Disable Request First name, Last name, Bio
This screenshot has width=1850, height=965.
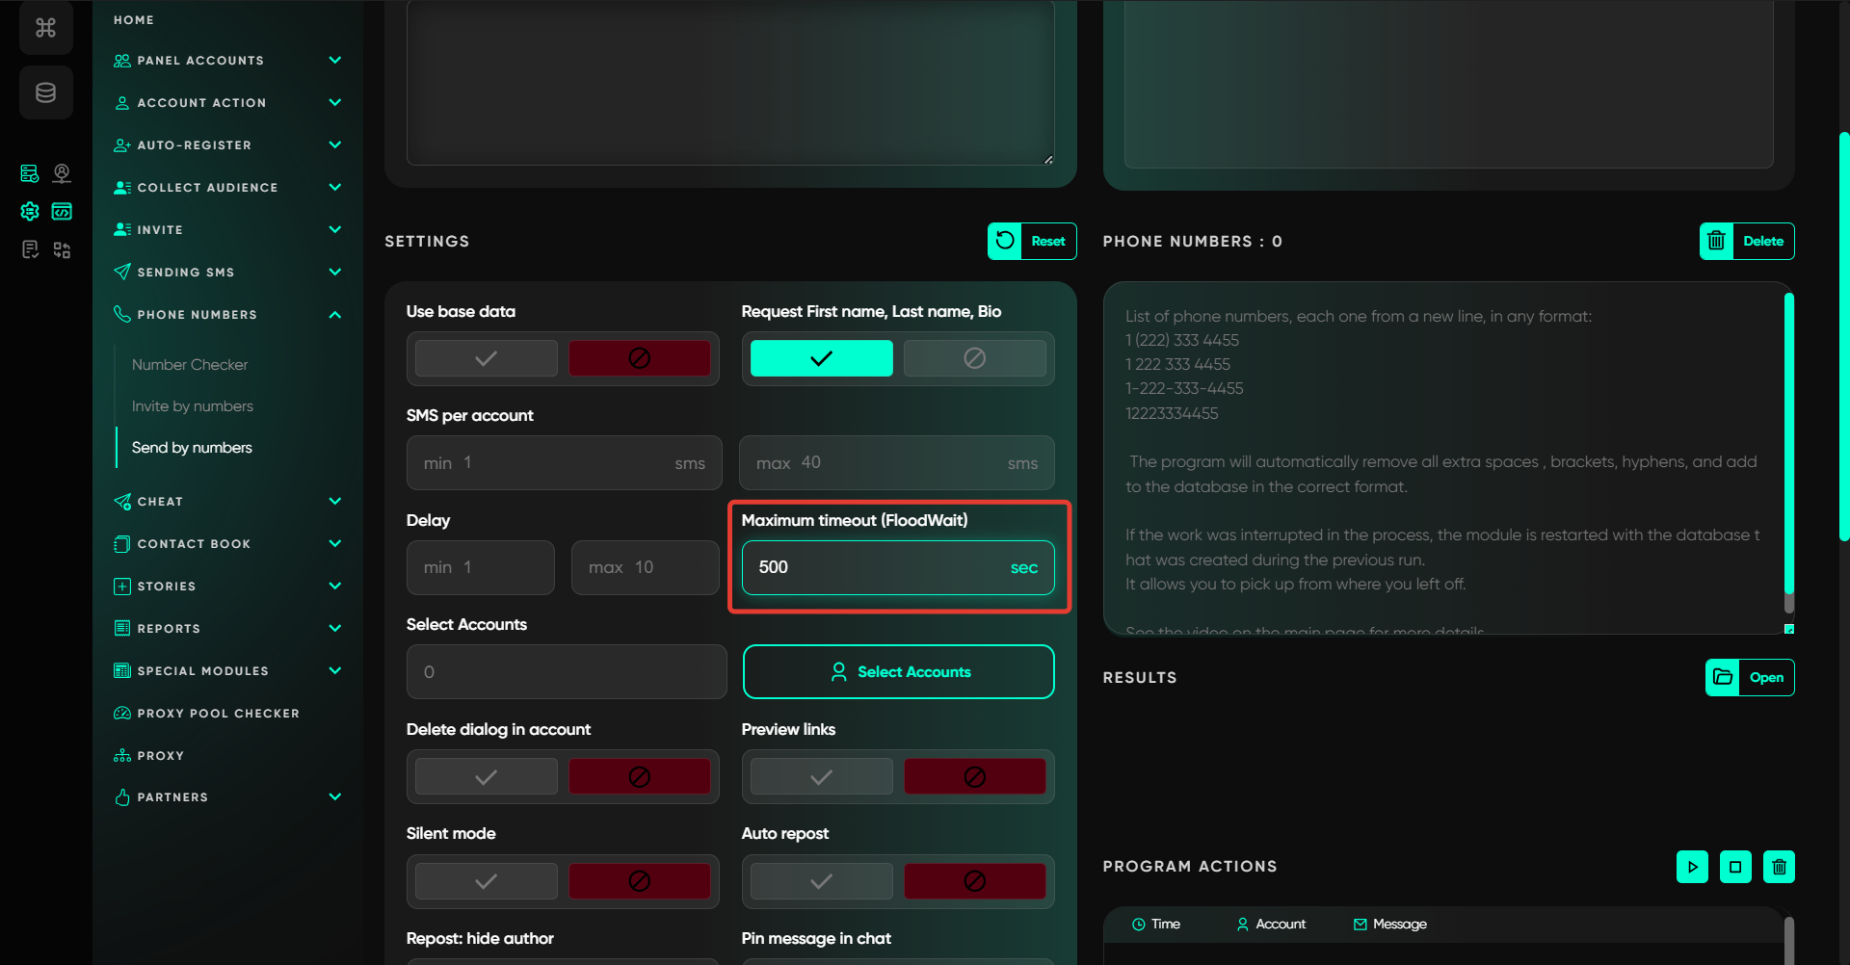pos(974,358)
